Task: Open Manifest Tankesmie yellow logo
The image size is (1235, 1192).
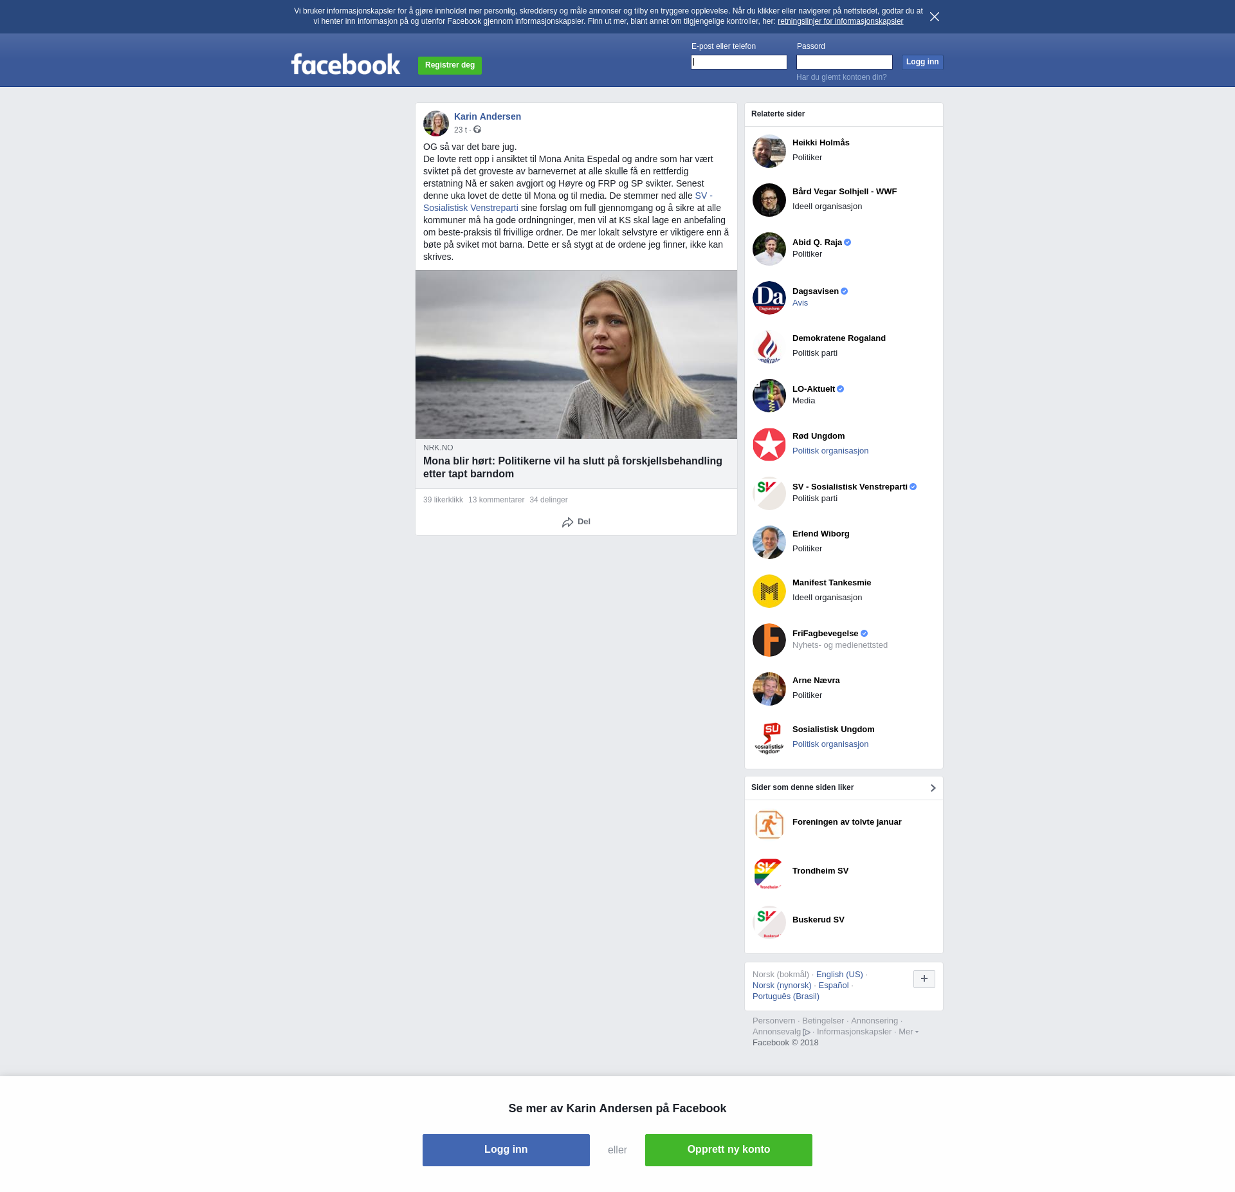Action: point(769,591)
